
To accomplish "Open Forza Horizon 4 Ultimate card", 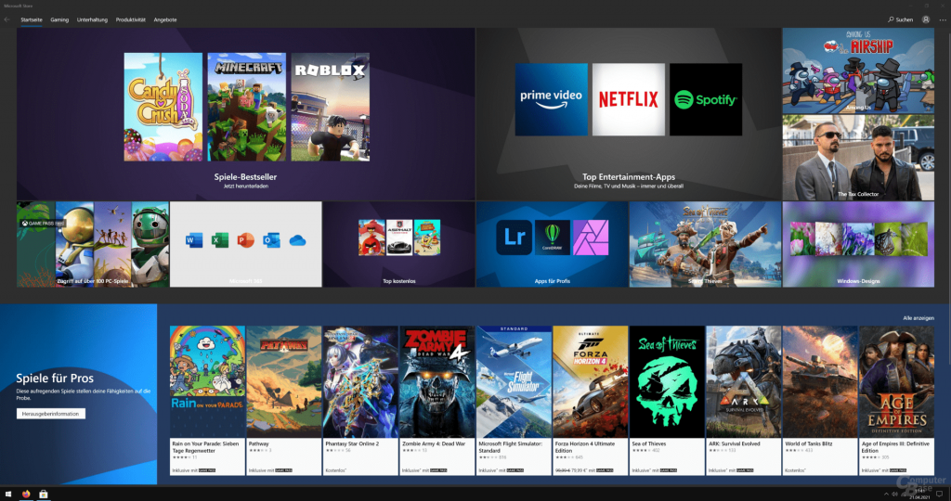I will coord(590,401).
